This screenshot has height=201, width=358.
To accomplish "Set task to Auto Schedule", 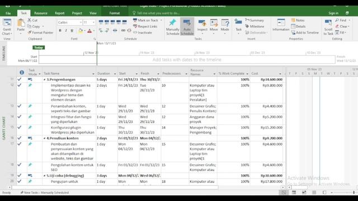I will tap(187, 27).
